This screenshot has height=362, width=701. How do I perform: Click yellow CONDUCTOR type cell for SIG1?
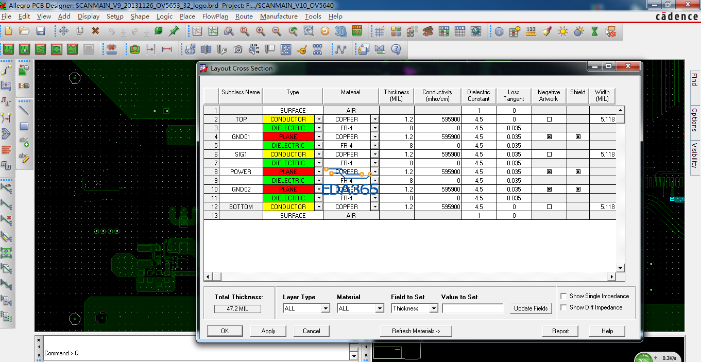[x=288, y=154]
